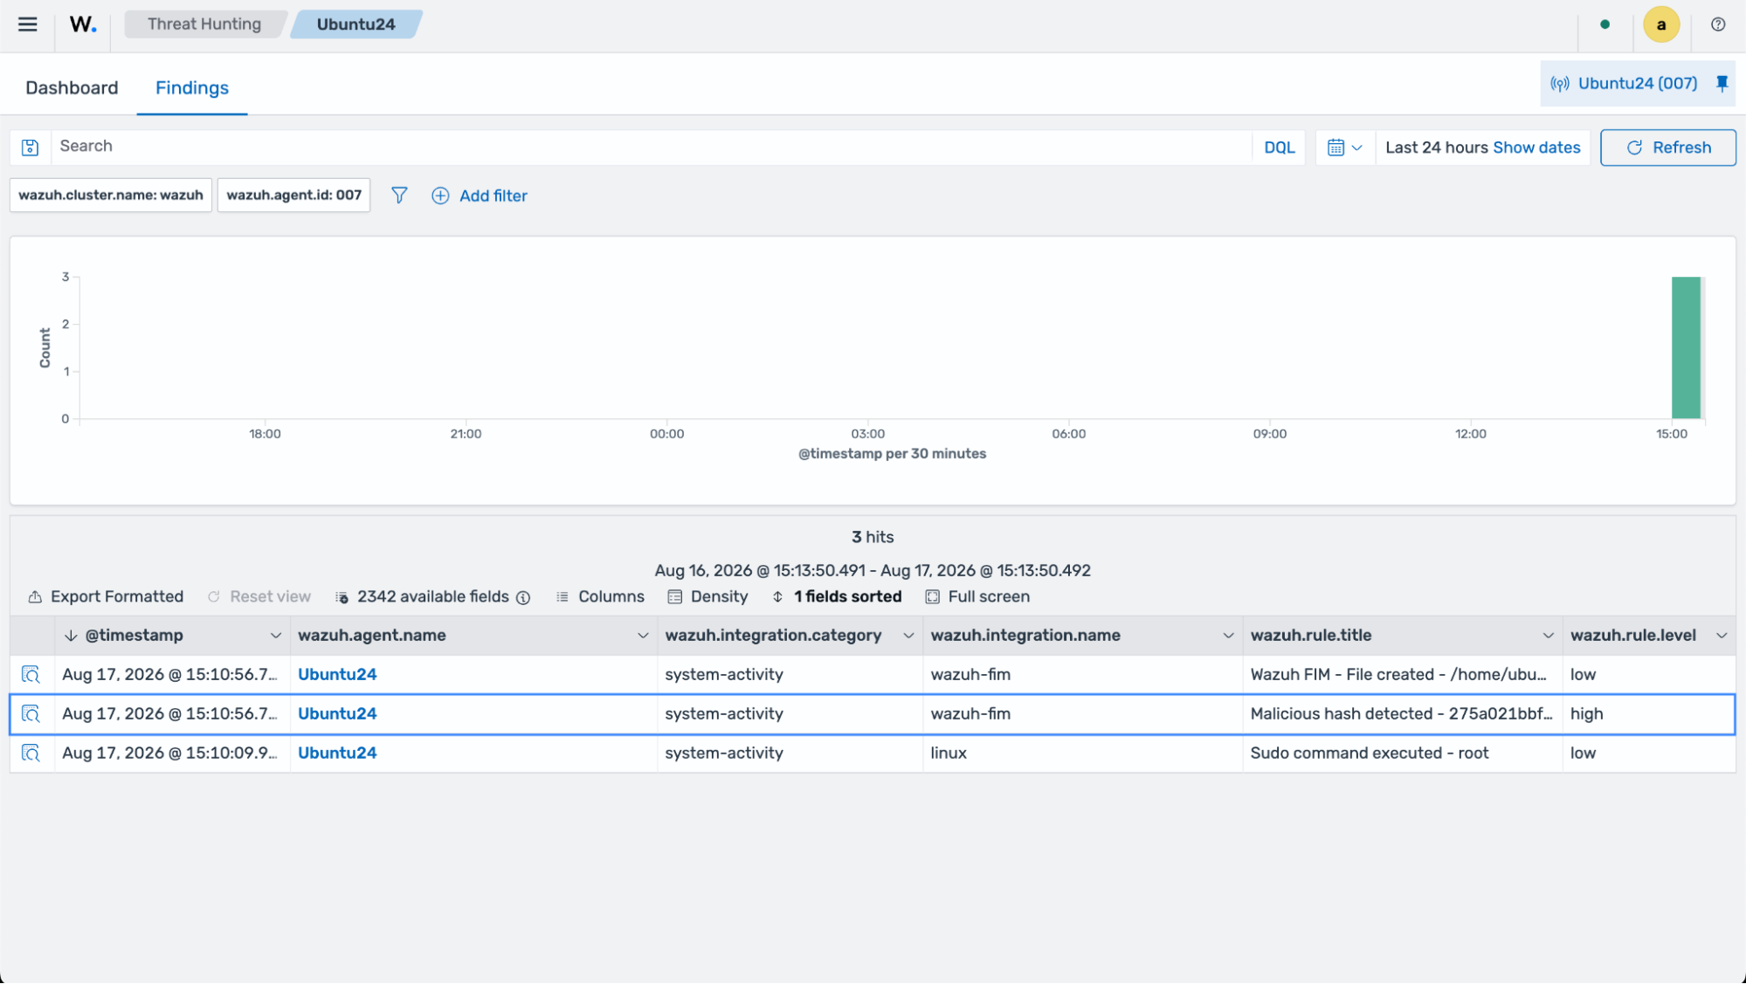This screenshot has width=1746, height=984.
Task: Unpin the Ubuntu24 agent pin icon
Action: point(1722,84)
